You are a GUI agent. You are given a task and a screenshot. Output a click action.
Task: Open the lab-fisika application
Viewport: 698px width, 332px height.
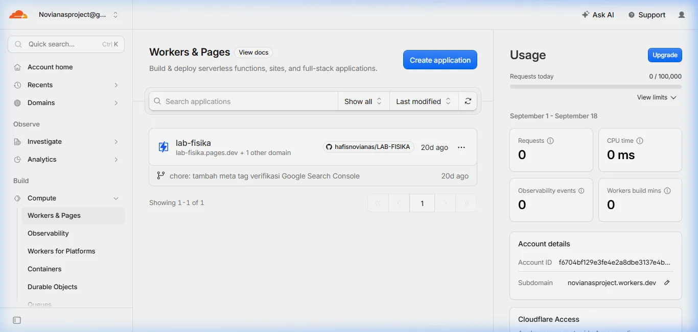[x=193, y=143]
